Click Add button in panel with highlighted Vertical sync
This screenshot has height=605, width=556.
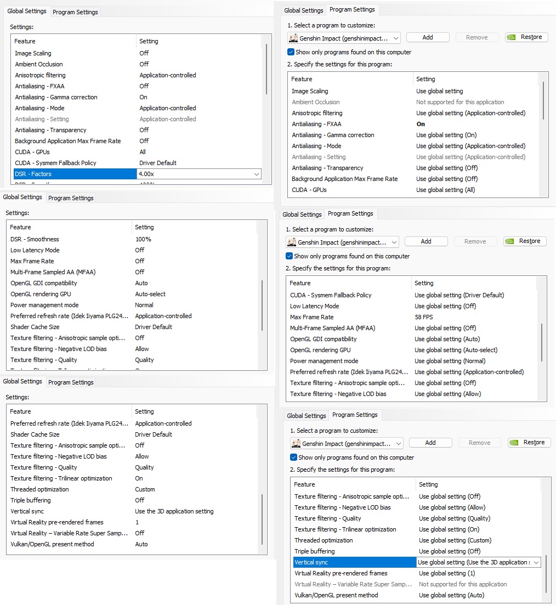coord(430,443)
